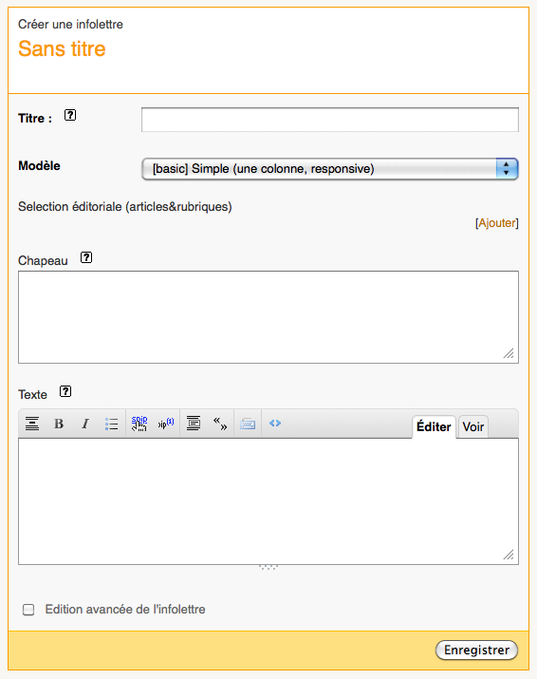Image resolution: width=537 pixels, height=679 pixels.
Task: Select the Éditer tab
Action: coord(434,427)
